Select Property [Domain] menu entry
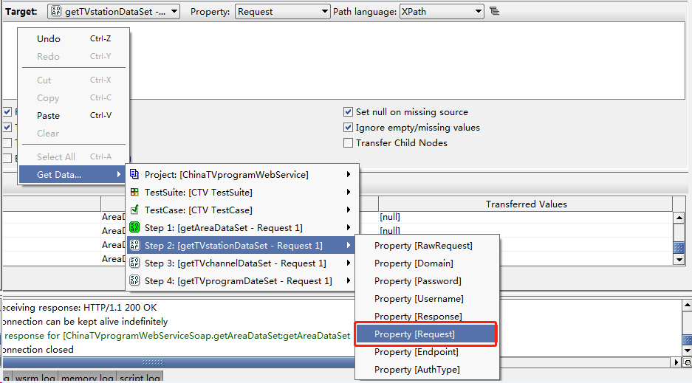The image size is (692, 383). (x=427, y=263)
